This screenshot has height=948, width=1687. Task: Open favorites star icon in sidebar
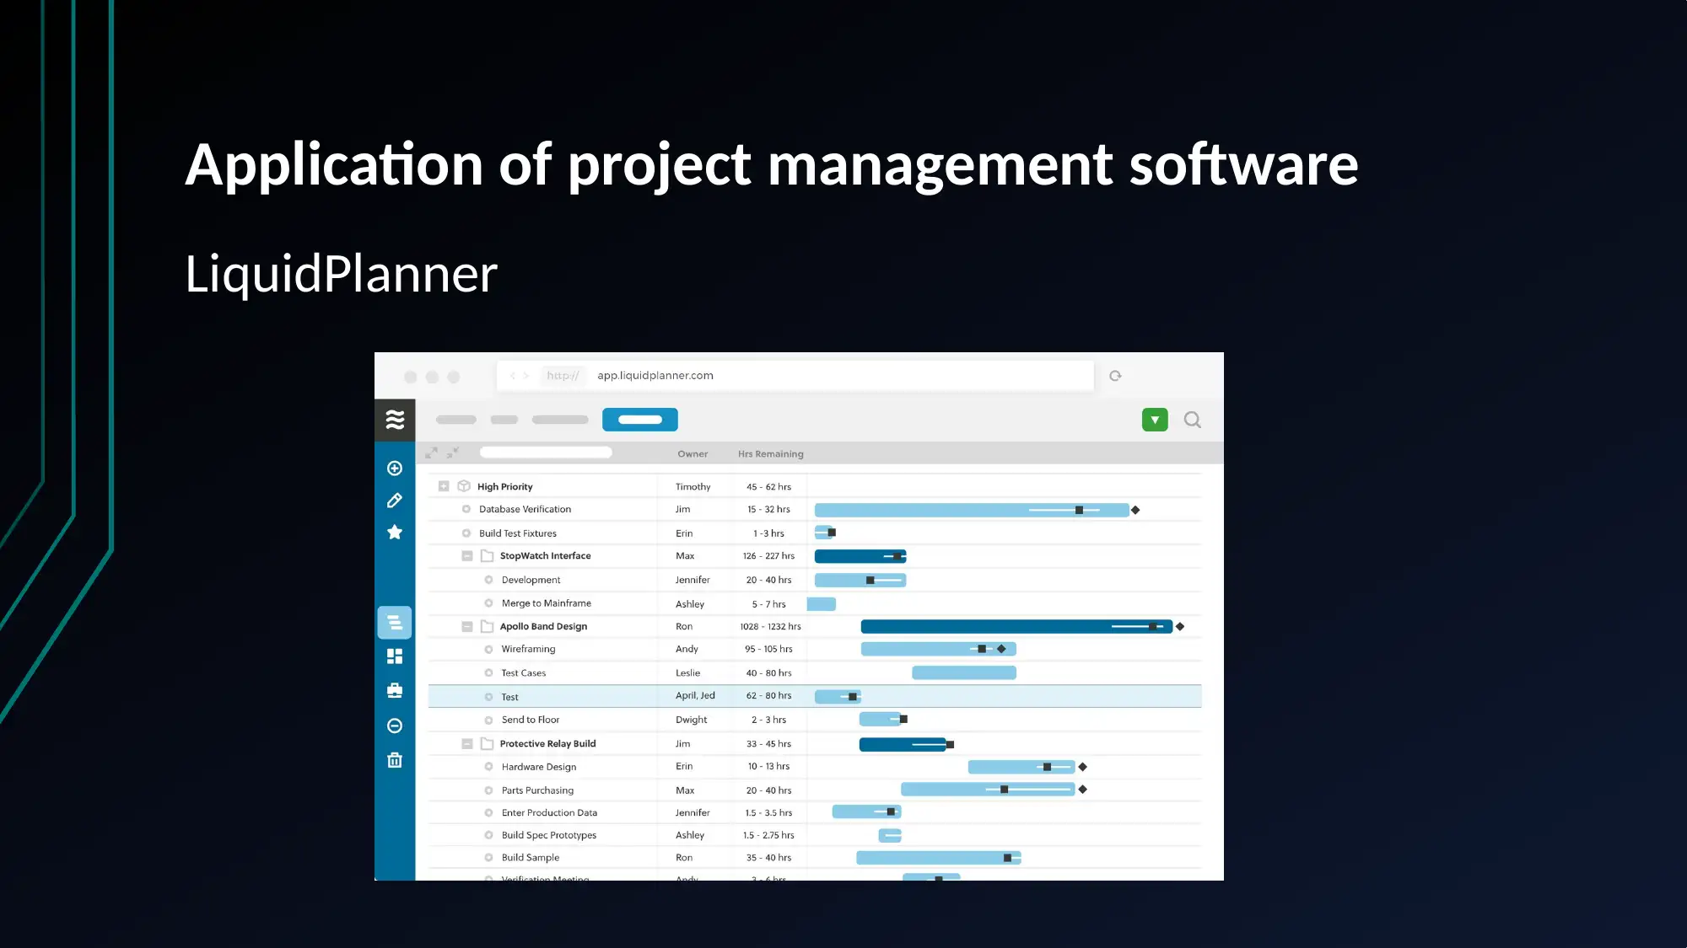pos(394,532)
